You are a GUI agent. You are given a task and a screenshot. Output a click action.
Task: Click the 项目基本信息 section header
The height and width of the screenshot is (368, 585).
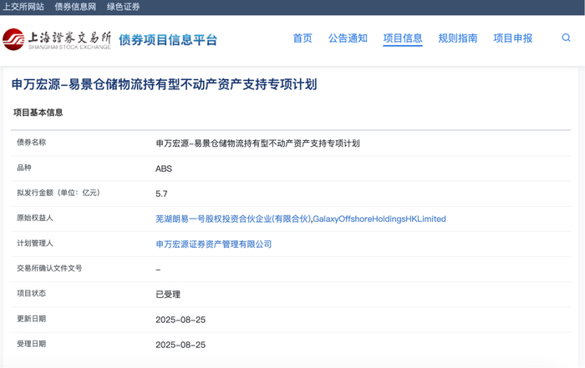click(38, 113)
